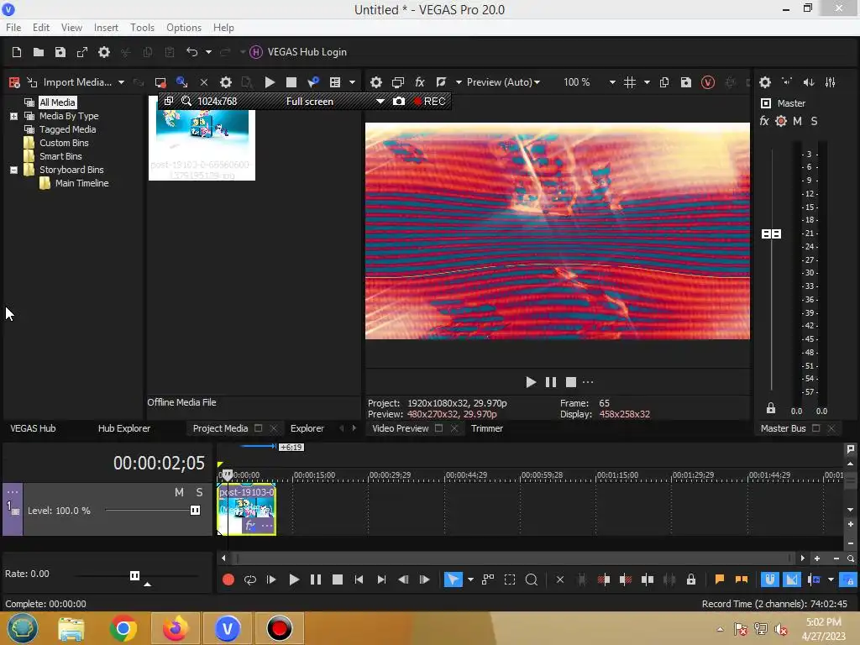Open Chrome from the Windows taskbar

pos(123,628)
